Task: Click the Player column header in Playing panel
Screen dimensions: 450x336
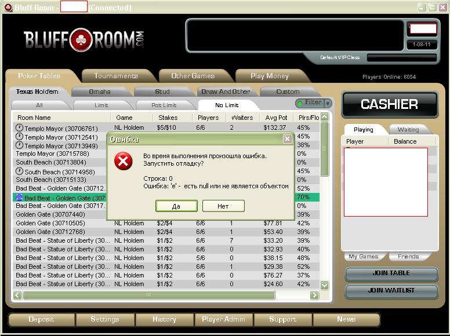Action: [x=365, y=141]
